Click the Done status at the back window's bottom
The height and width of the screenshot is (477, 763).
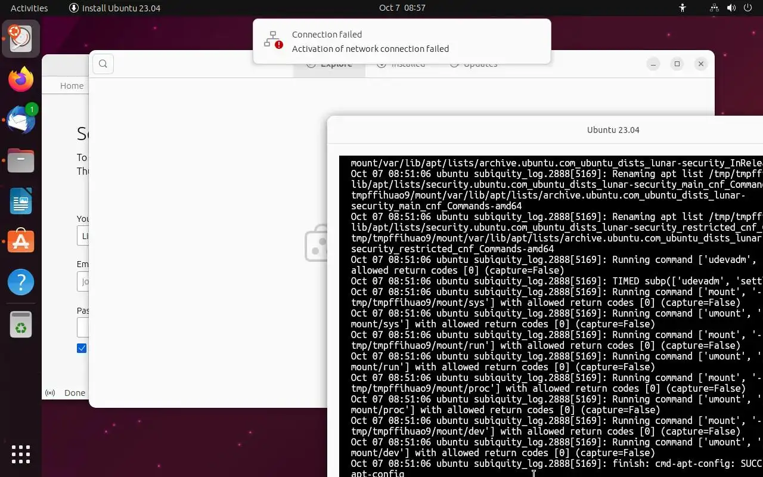coord(75,393)
